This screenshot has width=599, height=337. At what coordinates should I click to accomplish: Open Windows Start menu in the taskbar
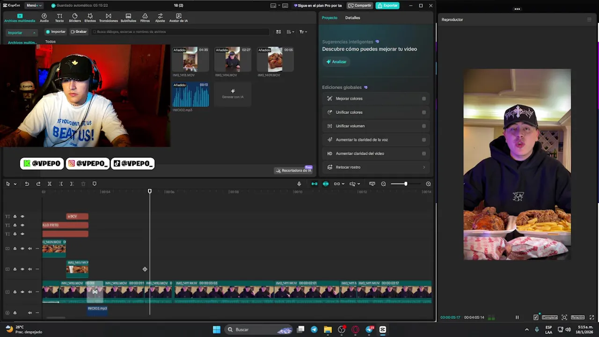point(217,330)
